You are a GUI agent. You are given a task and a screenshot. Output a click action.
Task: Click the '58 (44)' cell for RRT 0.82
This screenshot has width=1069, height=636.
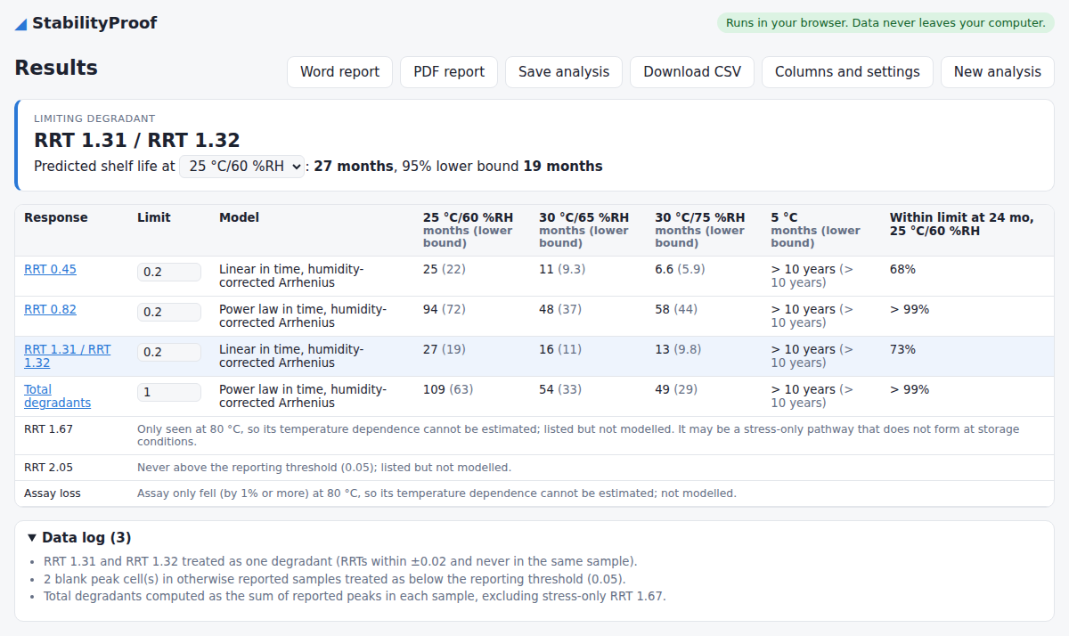(676, 309)
